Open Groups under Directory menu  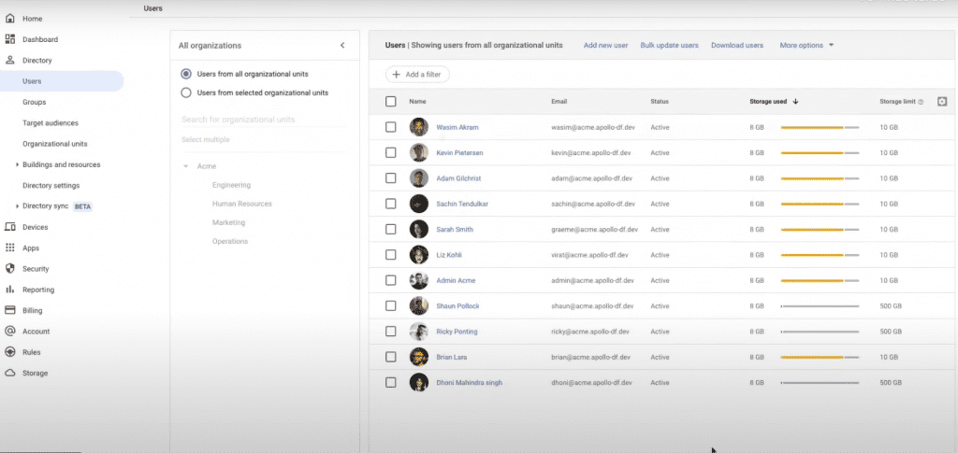click(35, 102)
